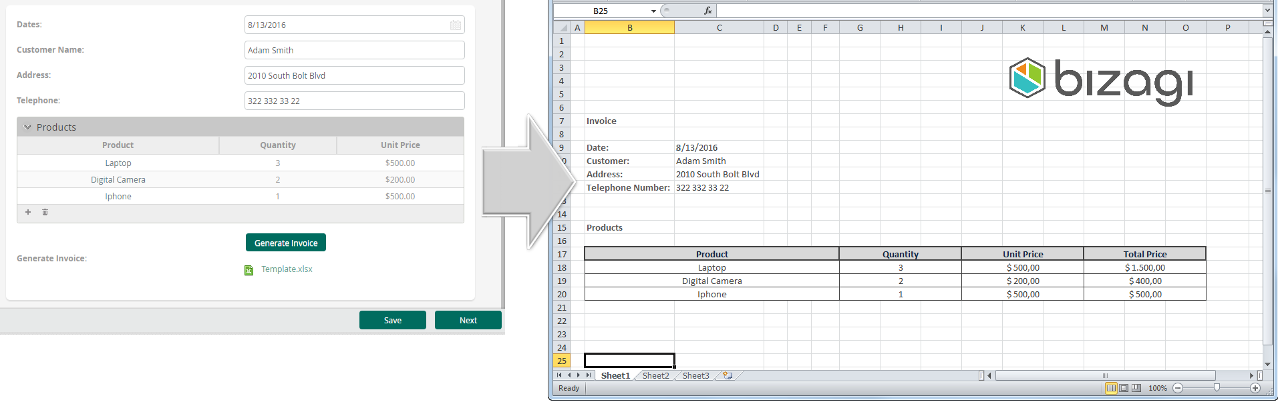
Task: Select the Total Price header cell
Action: tap(1145, 254)
